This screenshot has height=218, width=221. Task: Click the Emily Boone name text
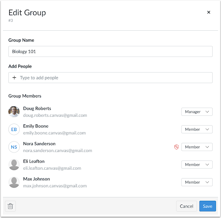click(36, 126)
